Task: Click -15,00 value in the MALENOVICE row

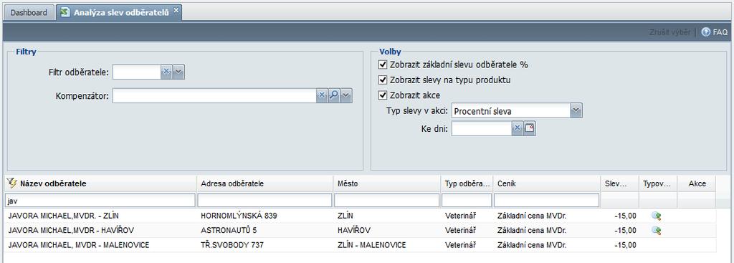Action: (625, 245)
